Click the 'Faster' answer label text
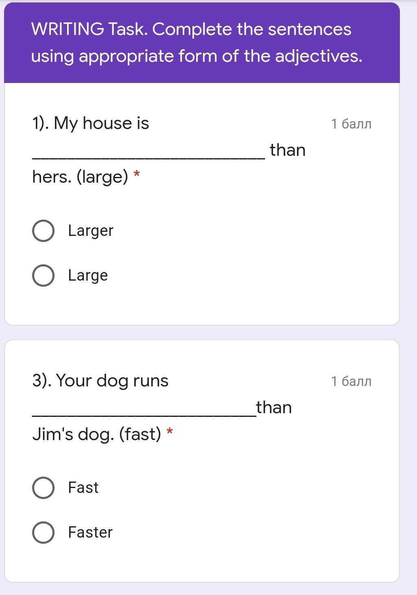417x595 pixels. pos(90,532)
